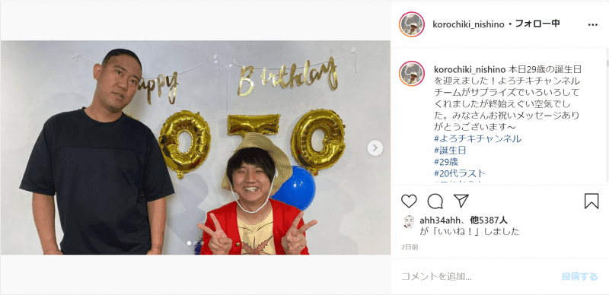Open korochiki_nishino username in header
The image size is (609, 295).
(468, 24)
